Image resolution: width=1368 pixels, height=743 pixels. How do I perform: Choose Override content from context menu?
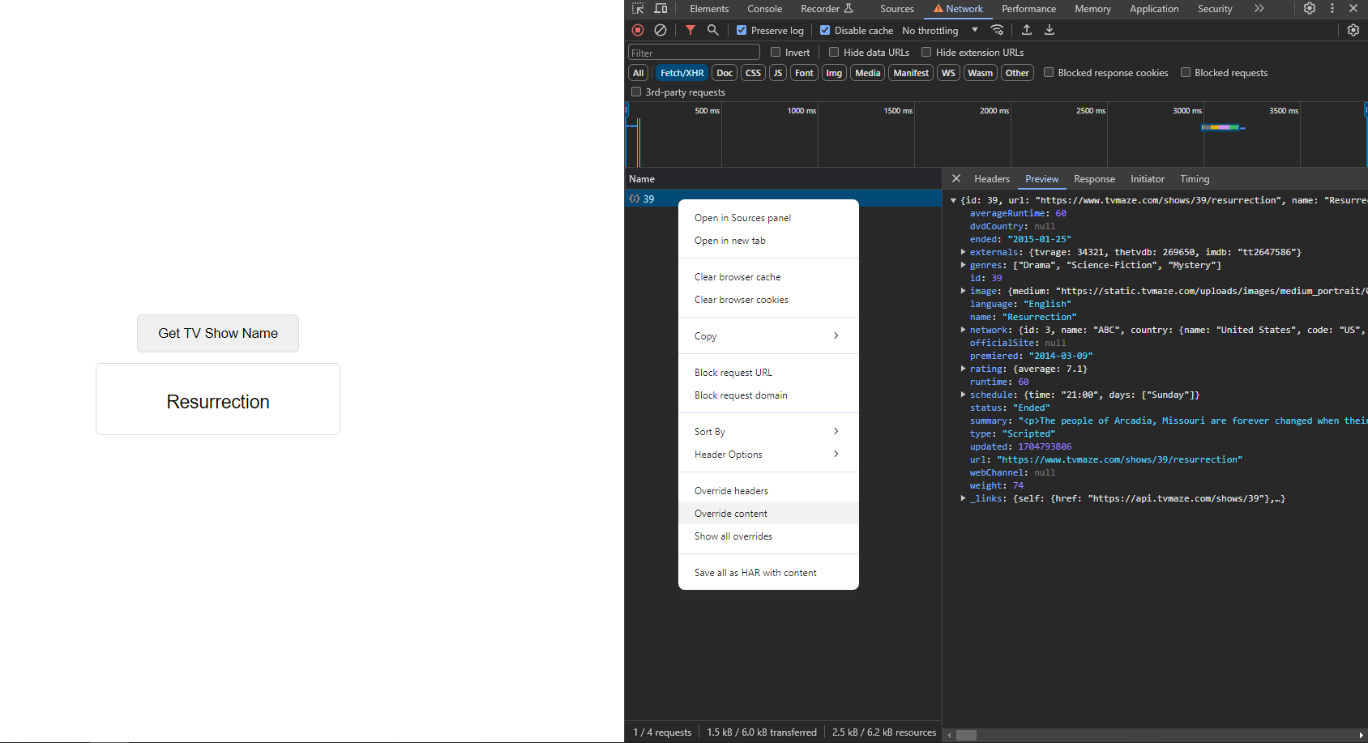768,514
